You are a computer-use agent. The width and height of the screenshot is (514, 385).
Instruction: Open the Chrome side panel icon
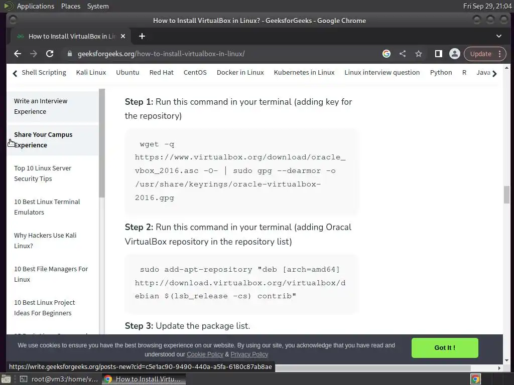click(x=438, y=54)
